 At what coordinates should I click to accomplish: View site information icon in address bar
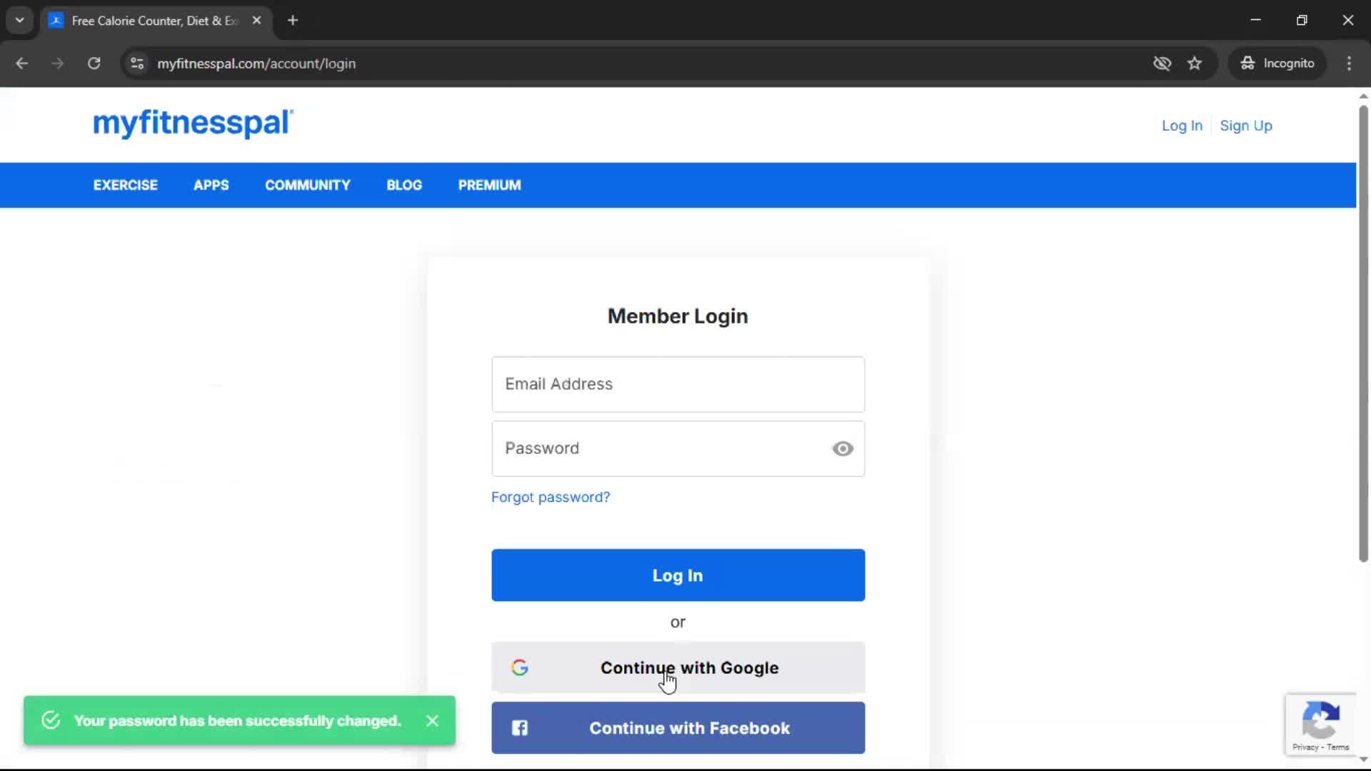pyautogui.click(x=137, y=64)
